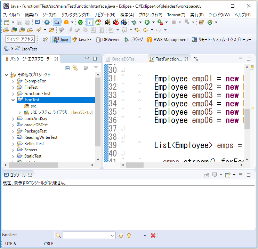Click the green Run button icon
The image size is (258, 249).
click(x=147, y=22)
